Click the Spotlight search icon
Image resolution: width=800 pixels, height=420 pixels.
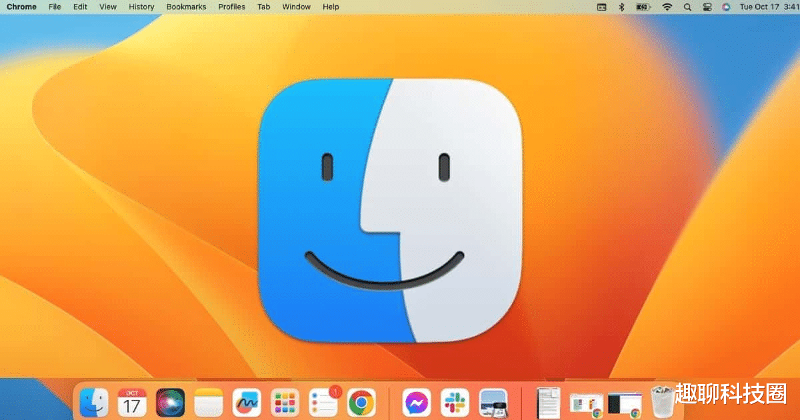pyautogui.click(x=687, y=7)
